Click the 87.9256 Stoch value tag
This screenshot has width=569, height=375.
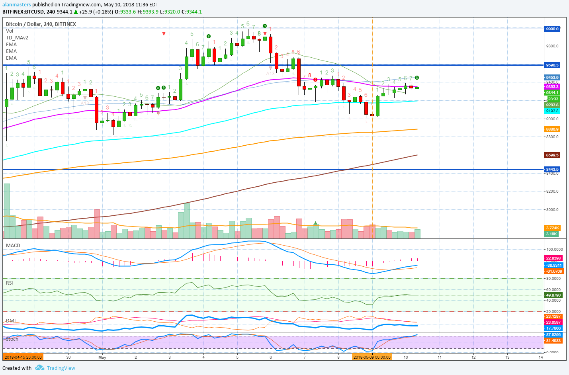[553, 335]
